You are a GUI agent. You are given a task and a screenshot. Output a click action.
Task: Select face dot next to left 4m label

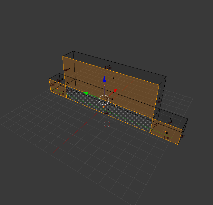(x=69, y=68)
